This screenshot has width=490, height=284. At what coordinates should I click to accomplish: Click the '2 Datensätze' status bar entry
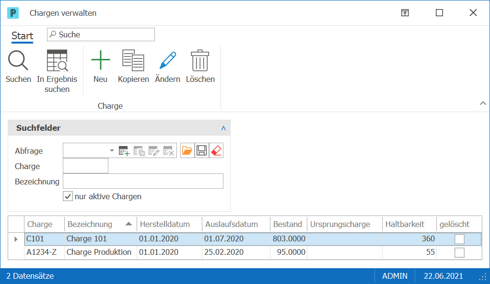point(30,276)
